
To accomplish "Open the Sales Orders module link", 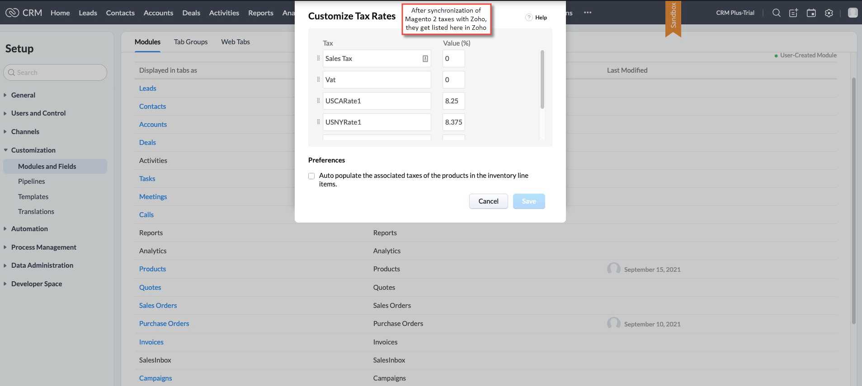I will point(158,306).
